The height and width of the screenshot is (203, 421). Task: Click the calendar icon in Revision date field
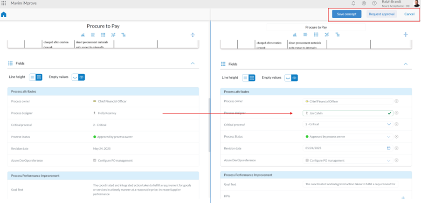pyautogui.click(x=389, y=148)
